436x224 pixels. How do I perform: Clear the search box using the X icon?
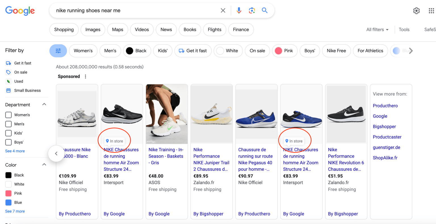[223, 10]
